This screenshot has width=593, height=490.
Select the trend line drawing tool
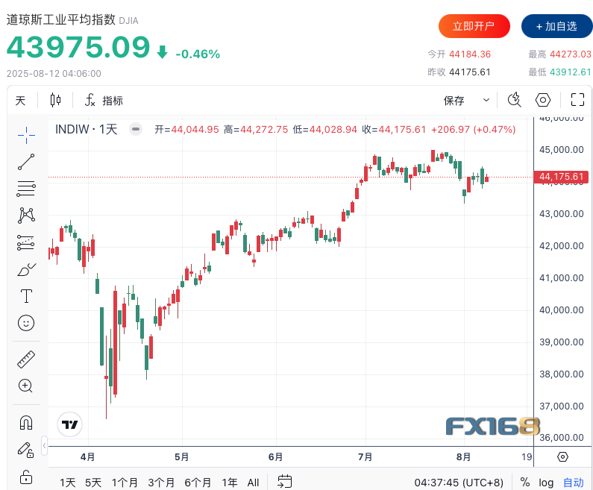[x=26, y=162]
